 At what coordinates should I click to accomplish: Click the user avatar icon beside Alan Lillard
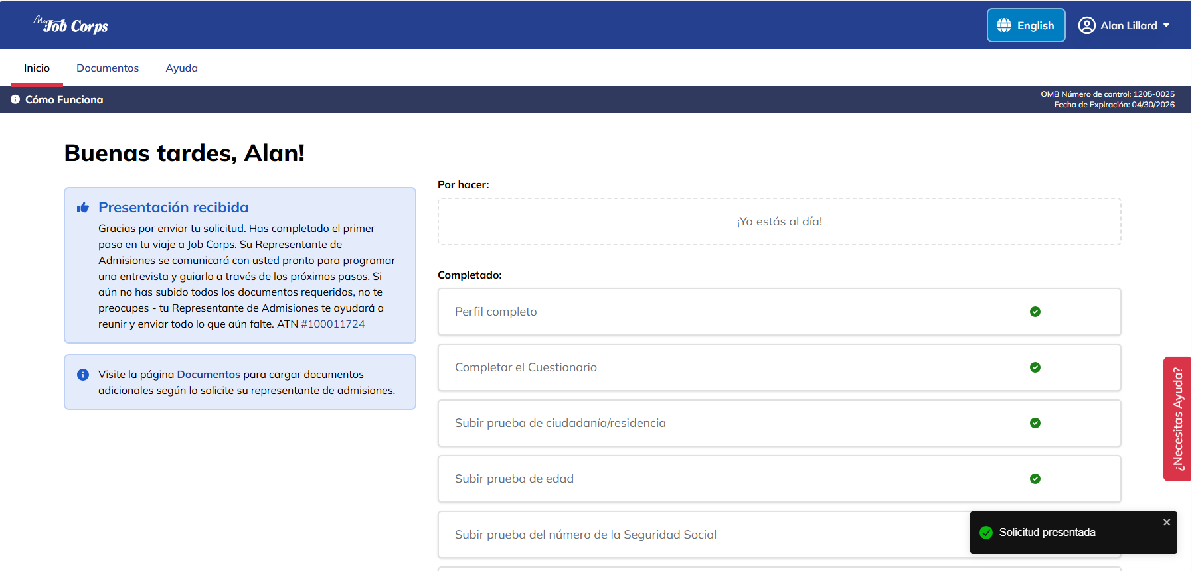(1086, 25)
